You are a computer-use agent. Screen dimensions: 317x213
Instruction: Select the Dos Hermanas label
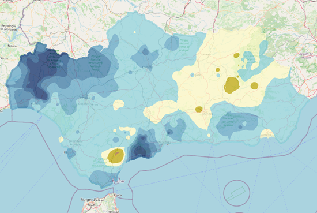(88, 104)
